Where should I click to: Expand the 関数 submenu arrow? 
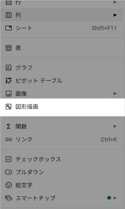tap(115, 126)
